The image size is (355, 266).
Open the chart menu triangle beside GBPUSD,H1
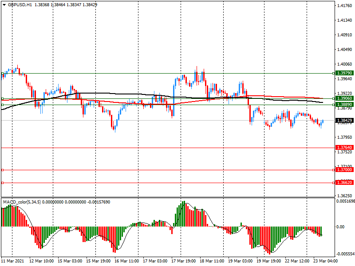4,4
